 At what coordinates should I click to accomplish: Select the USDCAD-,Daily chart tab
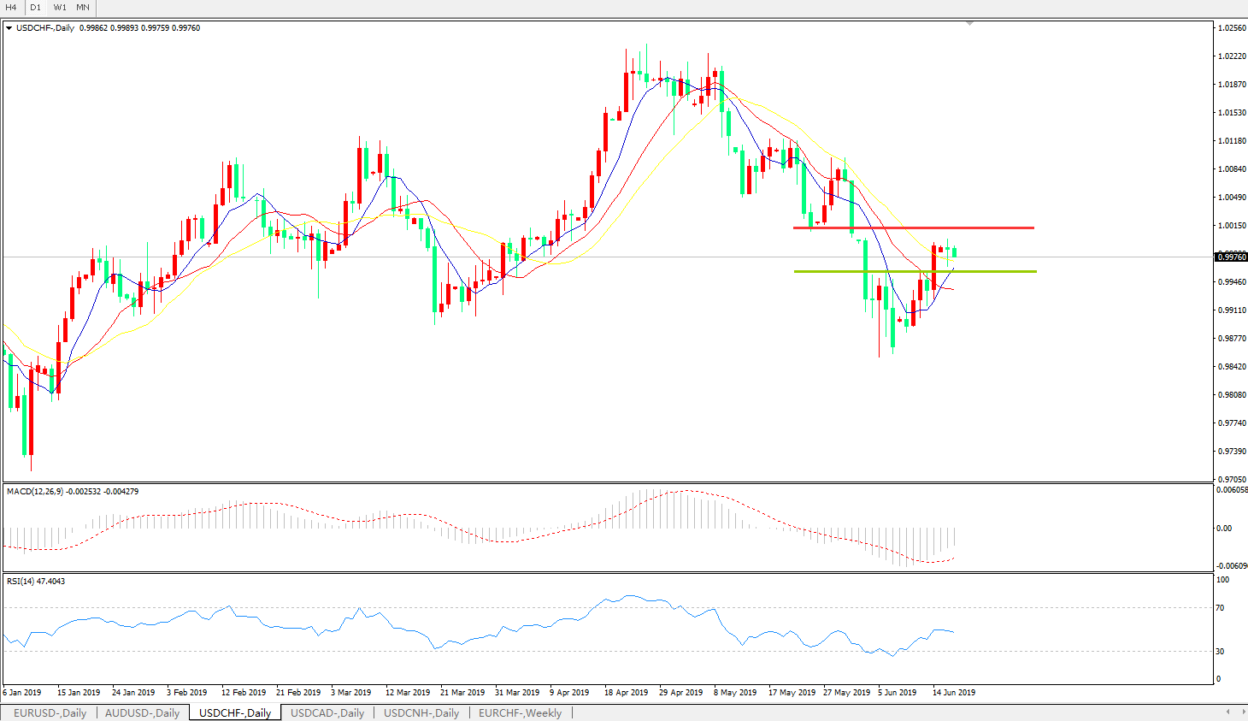(x=327, y=712)
